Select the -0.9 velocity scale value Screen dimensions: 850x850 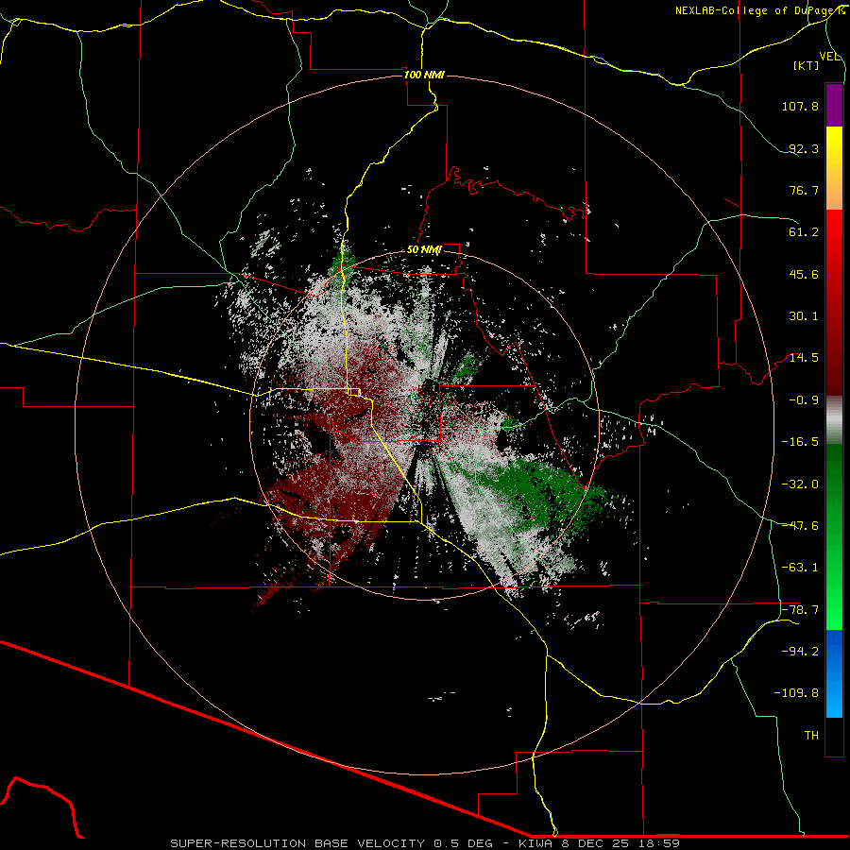[804, 400]
